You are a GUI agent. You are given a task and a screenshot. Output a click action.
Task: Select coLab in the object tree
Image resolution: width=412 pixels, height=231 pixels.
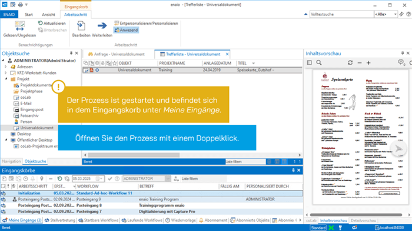click(x=25, y=98)
